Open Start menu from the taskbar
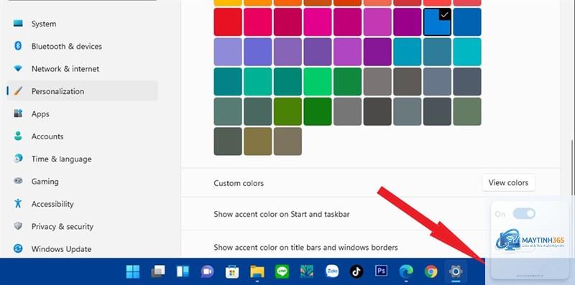This screenshot has height=285, width=575. click(133, 271)
